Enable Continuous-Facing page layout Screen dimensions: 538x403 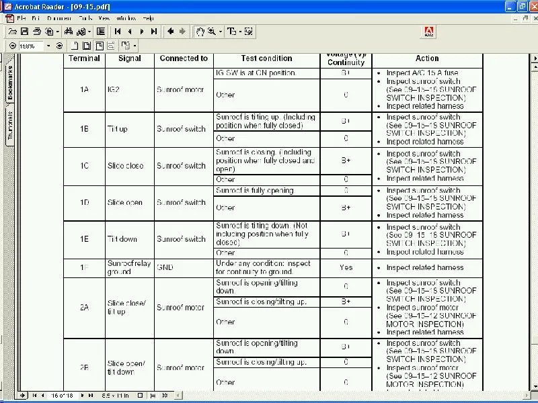point(164,396)
